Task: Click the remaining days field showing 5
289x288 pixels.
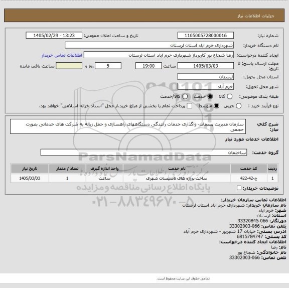Action: tap(108, 66)
